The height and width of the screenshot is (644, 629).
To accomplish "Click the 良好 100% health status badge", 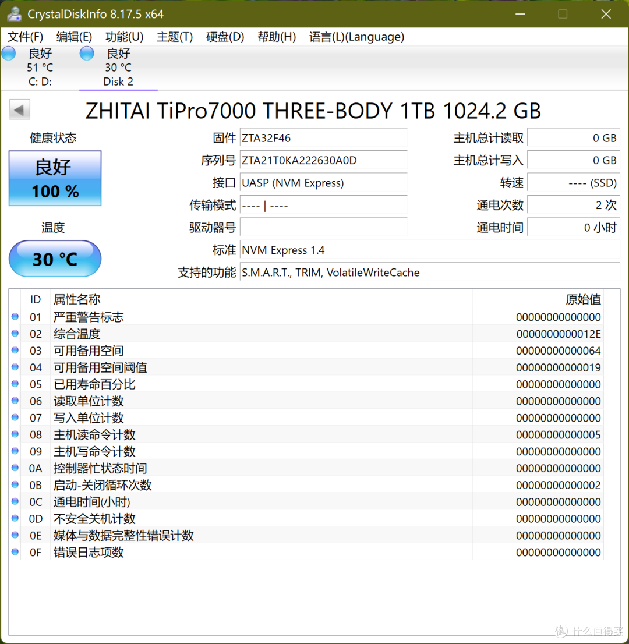I will [55, 178].
